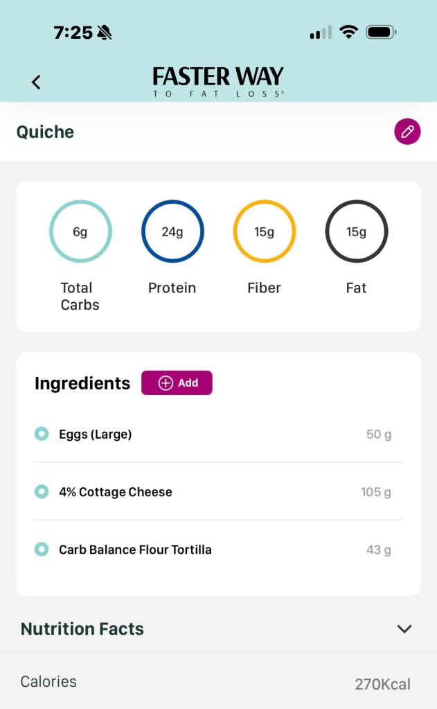Tap the Quiche recipe title

click(45, 132)
